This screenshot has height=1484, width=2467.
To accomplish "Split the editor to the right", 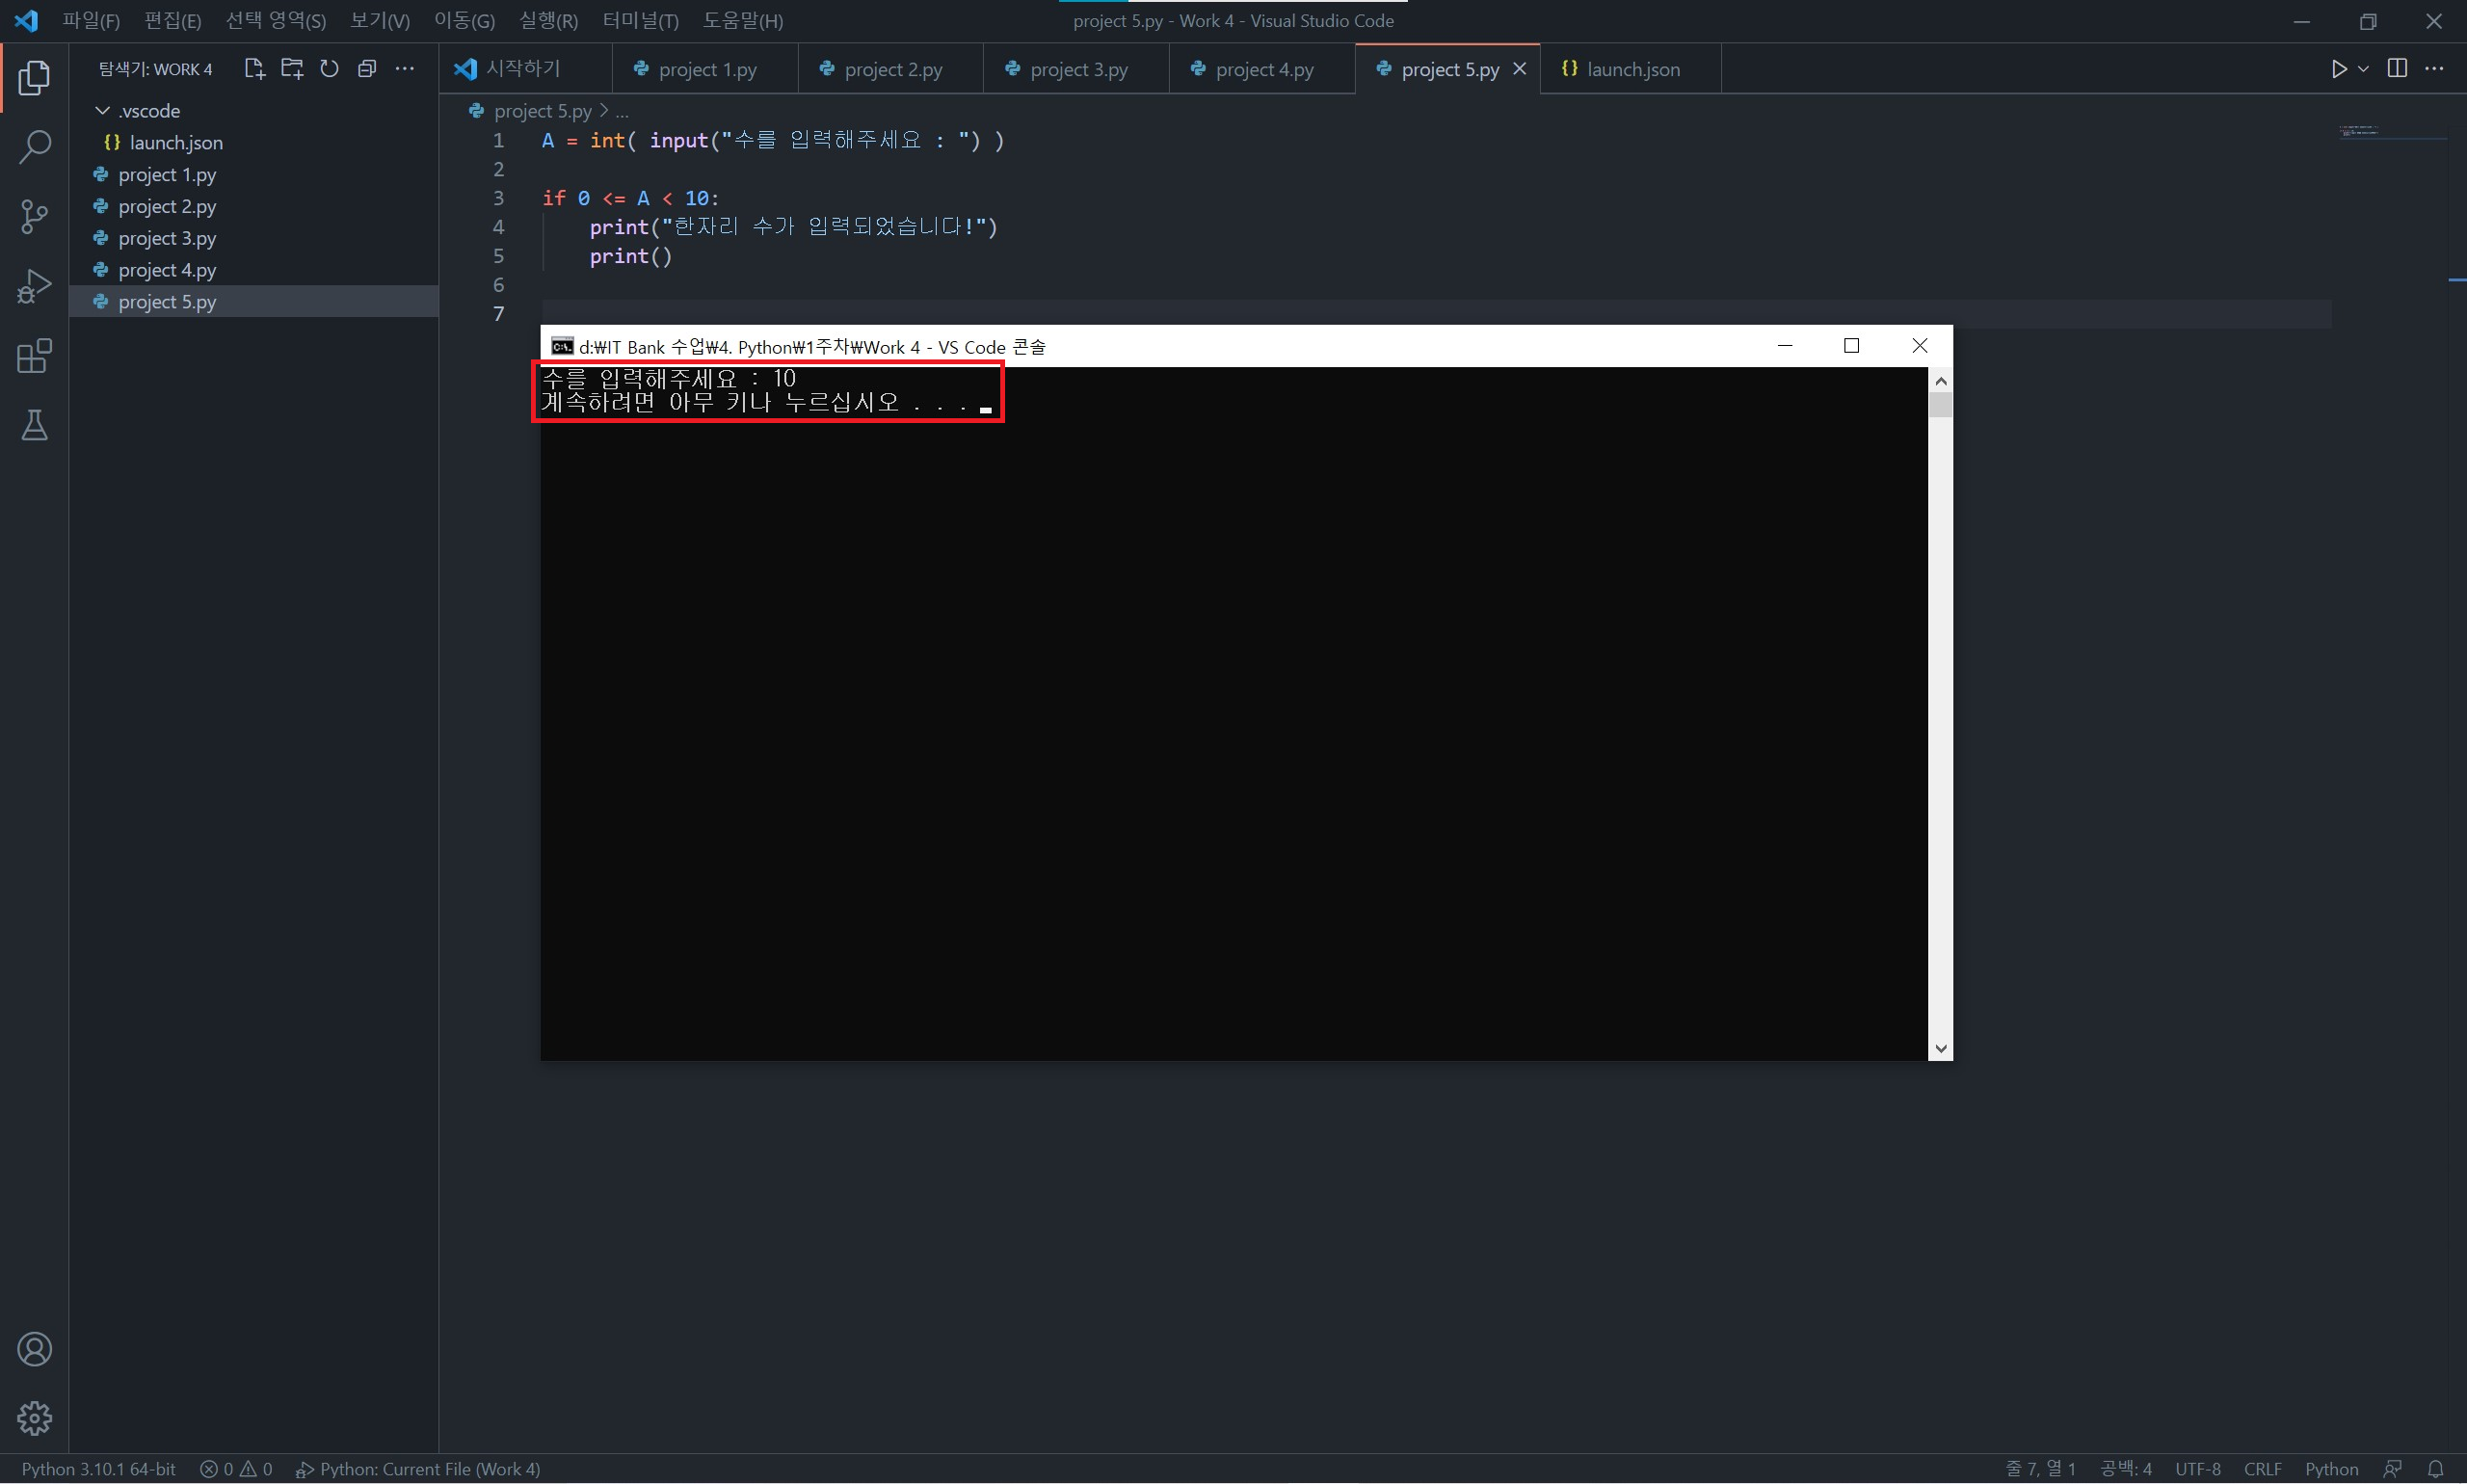I will click(x=2397, y=68).
